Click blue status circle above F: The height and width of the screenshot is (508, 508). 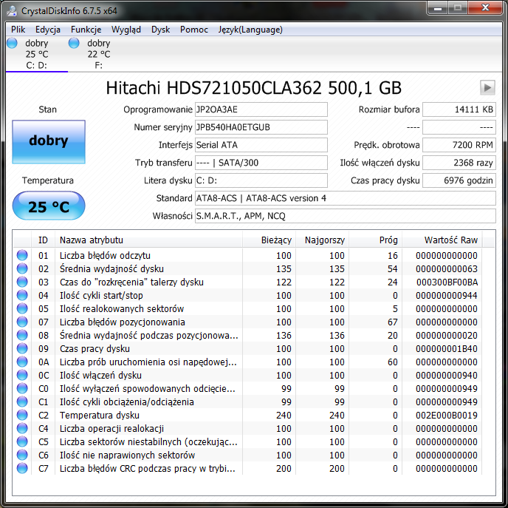(x=74, y=43)
